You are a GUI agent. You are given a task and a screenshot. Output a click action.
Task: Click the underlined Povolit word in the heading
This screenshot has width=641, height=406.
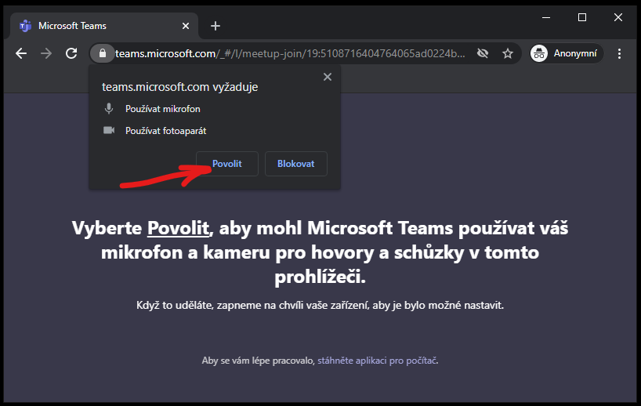(178, 228)
